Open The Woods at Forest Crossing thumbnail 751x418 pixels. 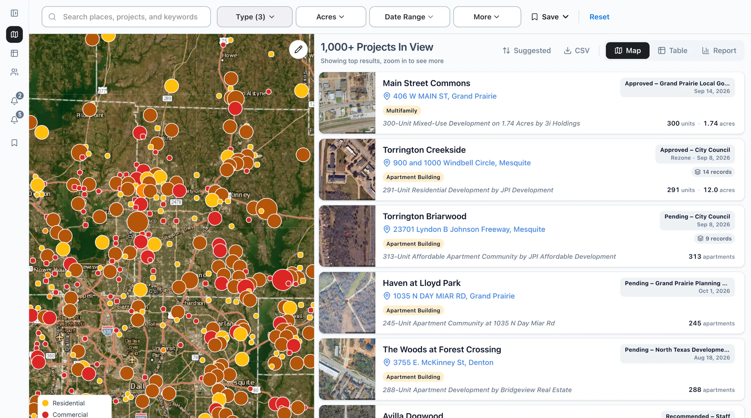pos(347,369)
